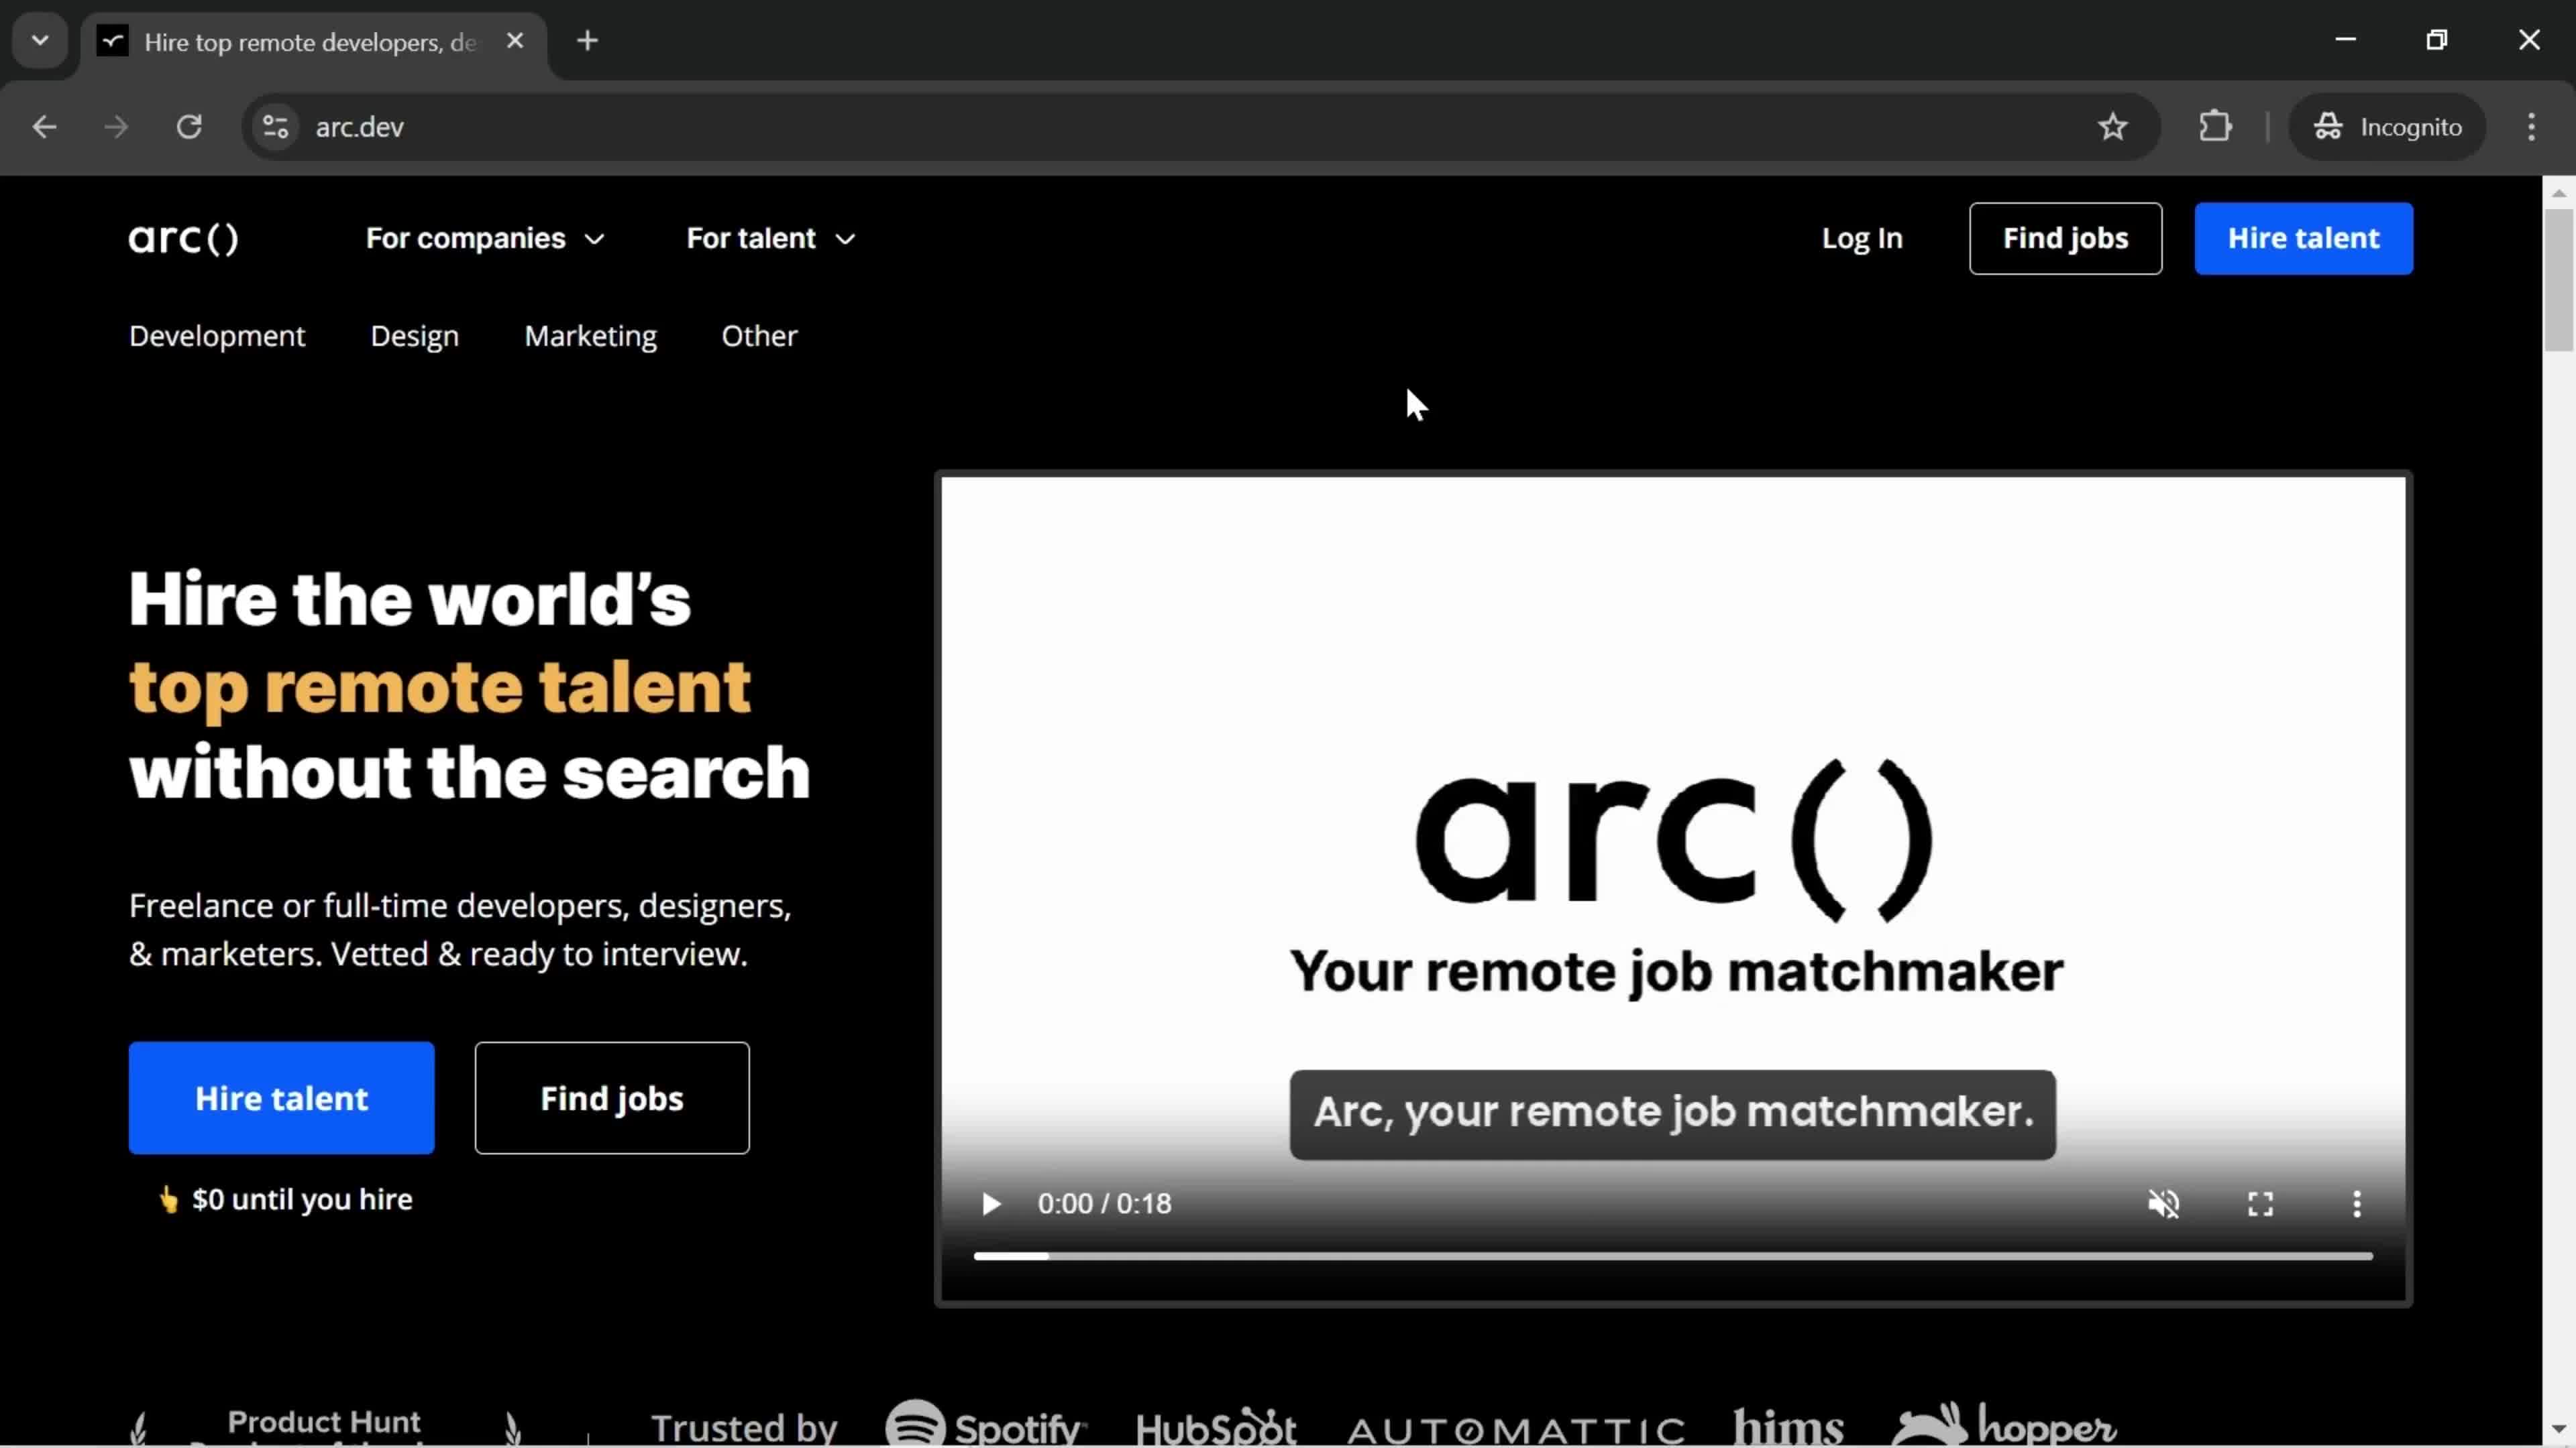
Task: Play the Arc intro video
Action: point(991,1204)
